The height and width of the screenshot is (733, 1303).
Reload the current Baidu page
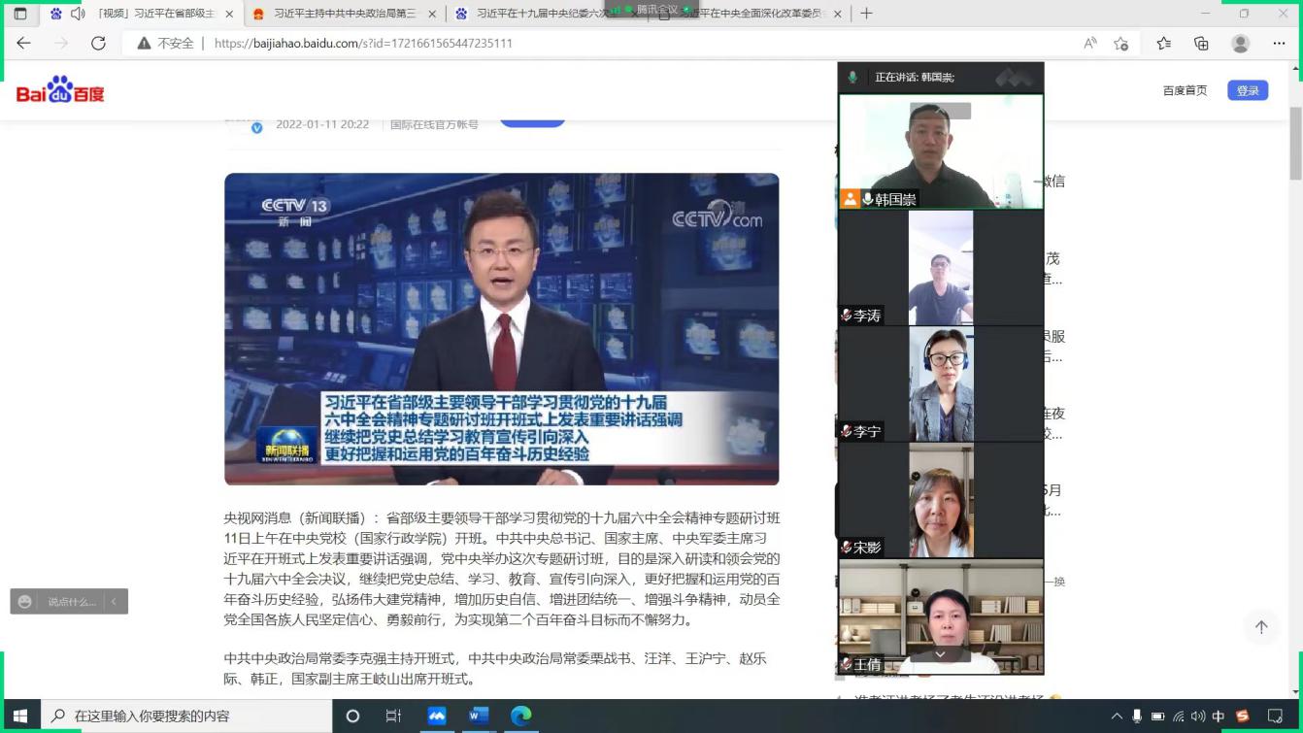(98, 43)
